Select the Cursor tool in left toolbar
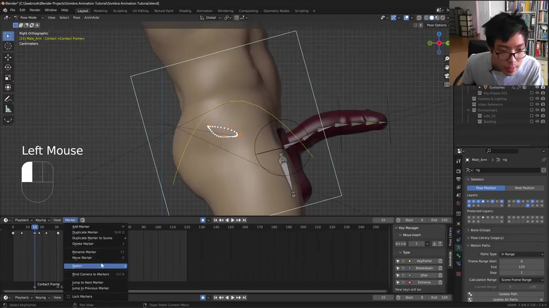 [x=8, y=46]
